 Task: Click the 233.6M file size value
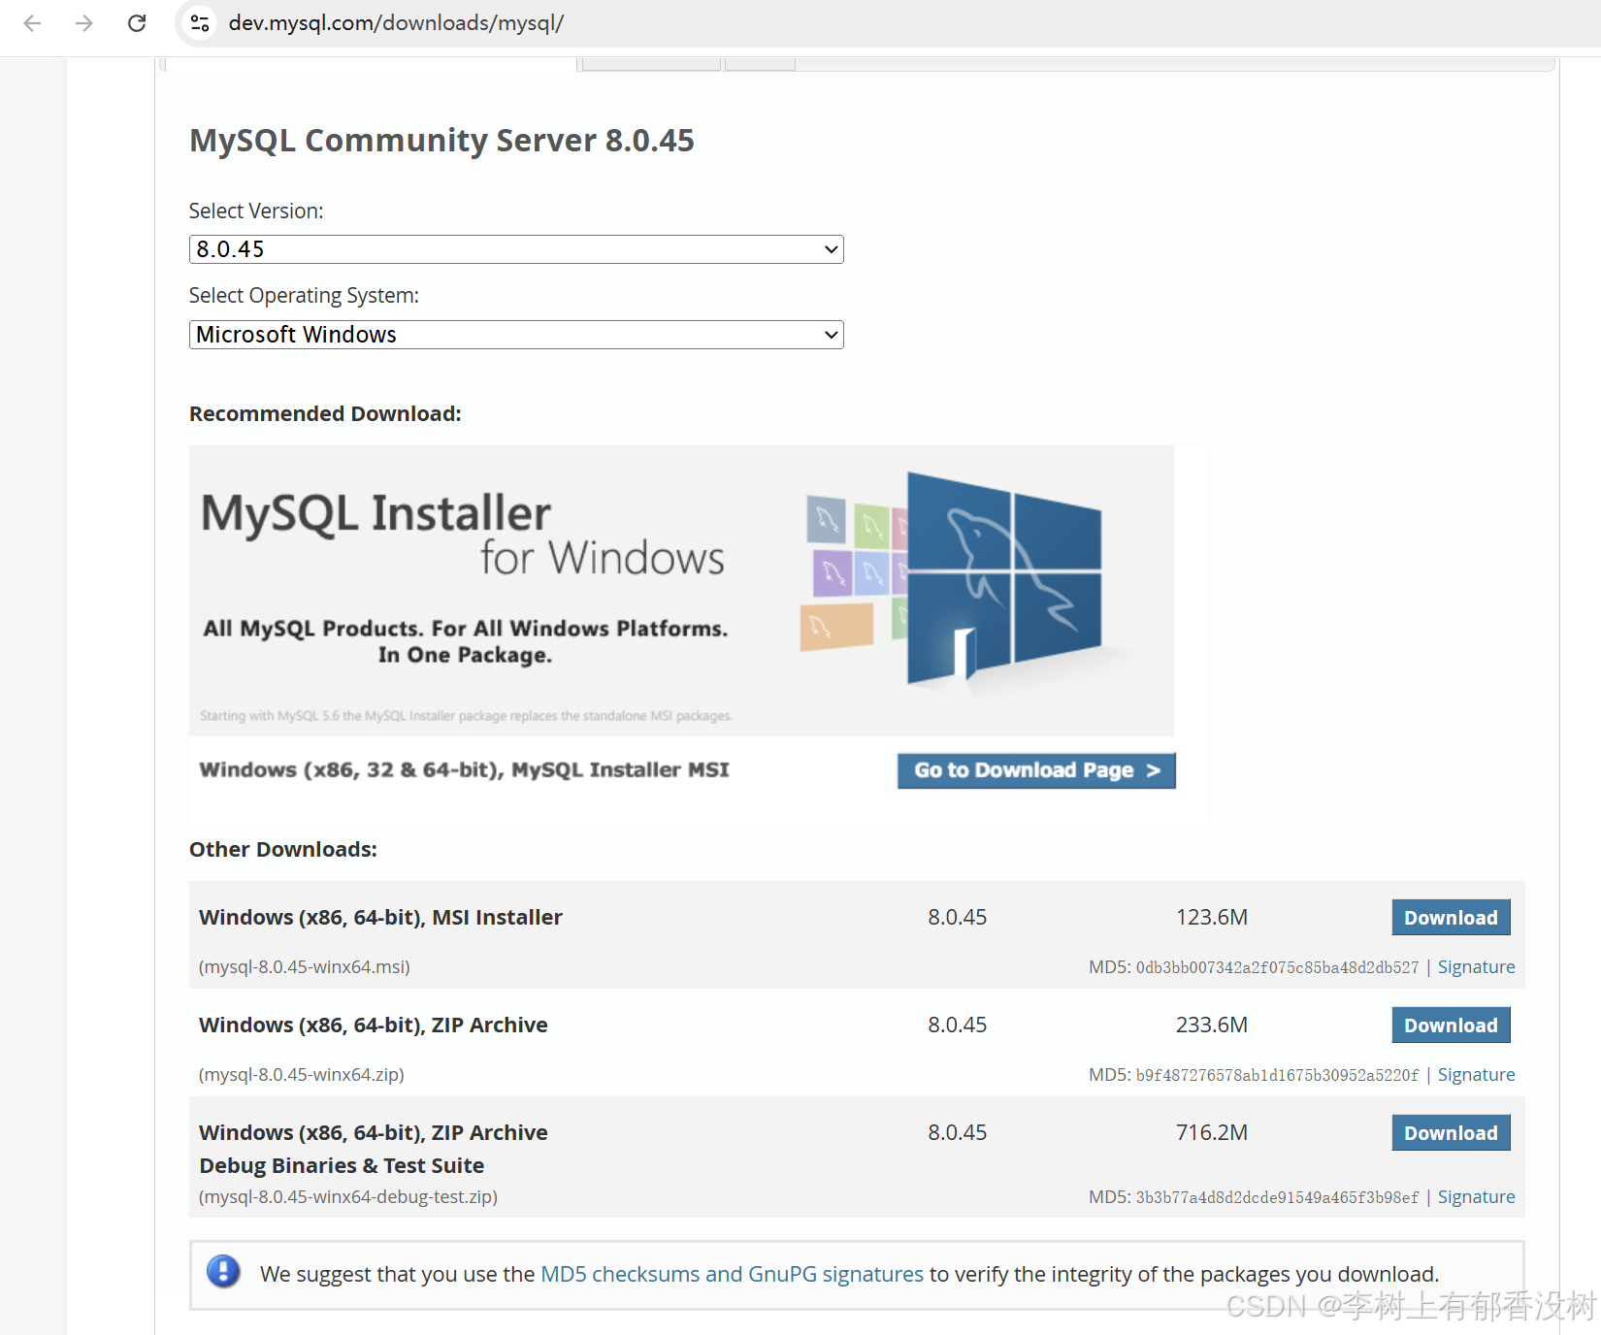[x=1212, y=1026]
